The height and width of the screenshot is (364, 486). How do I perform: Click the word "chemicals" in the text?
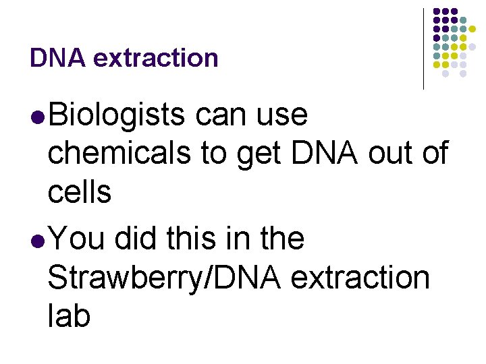click(119, 152)
